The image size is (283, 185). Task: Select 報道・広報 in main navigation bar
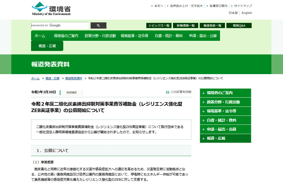[x=47, y=46]
